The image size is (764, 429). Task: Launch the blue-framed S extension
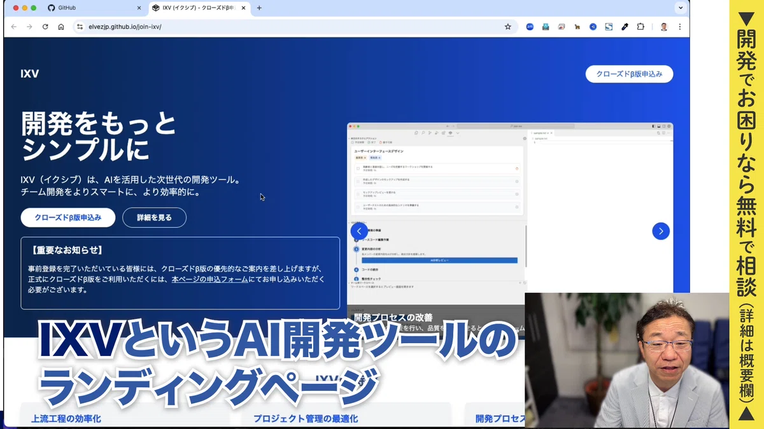click(609, 27)
